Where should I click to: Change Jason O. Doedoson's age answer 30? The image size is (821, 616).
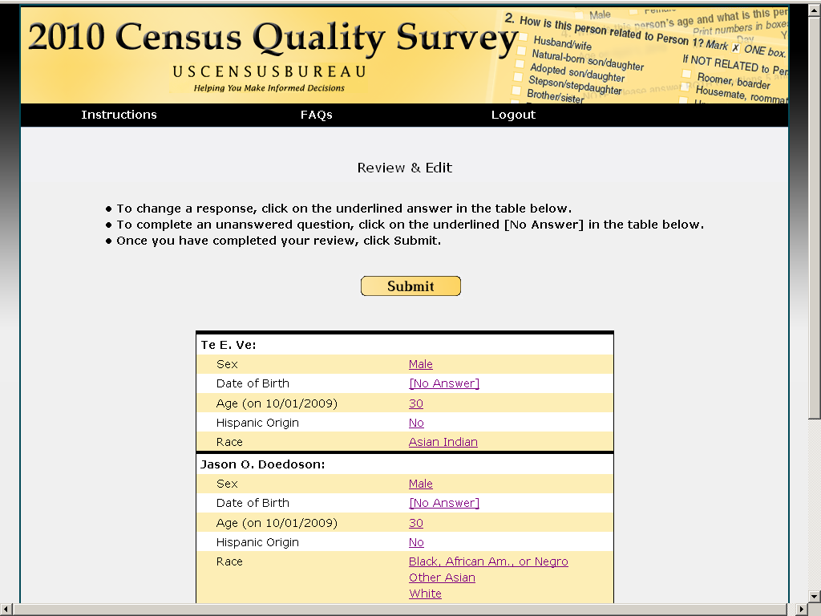(x=416, y=523)
